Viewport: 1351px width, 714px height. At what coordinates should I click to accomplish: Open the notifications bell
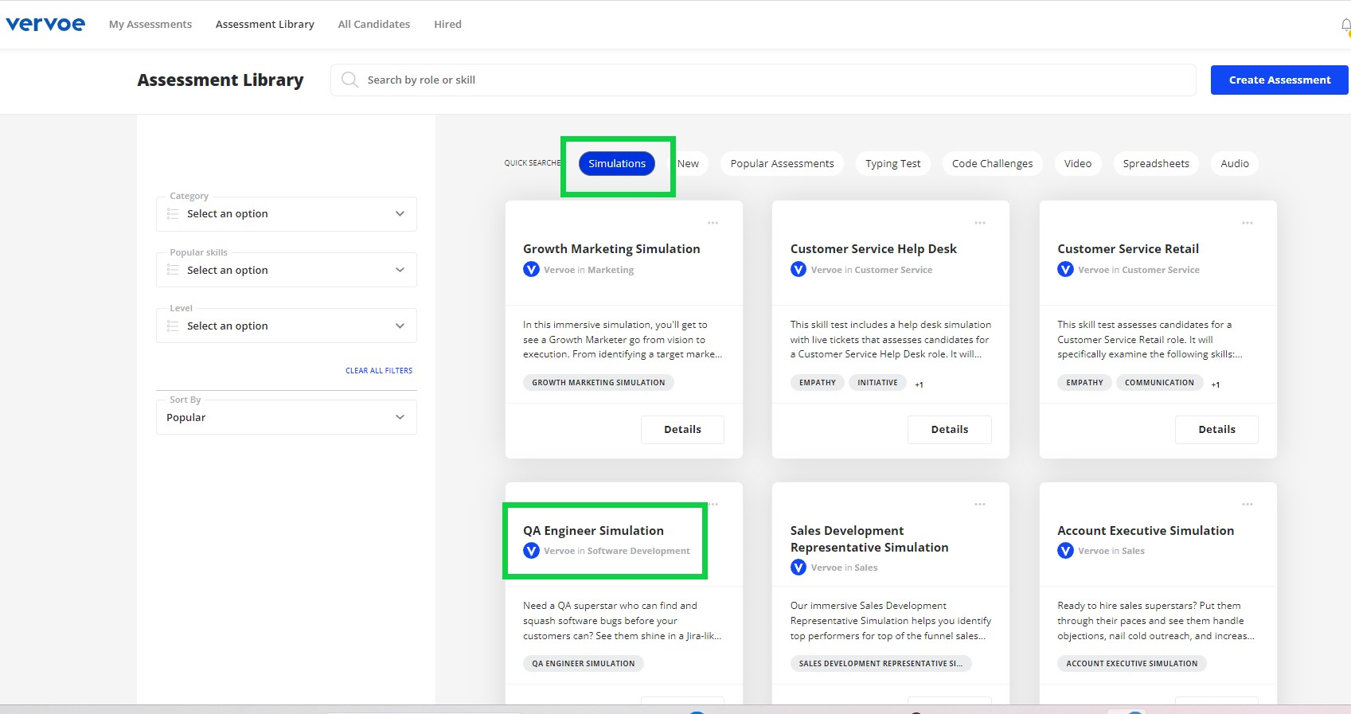[1345, 25]
